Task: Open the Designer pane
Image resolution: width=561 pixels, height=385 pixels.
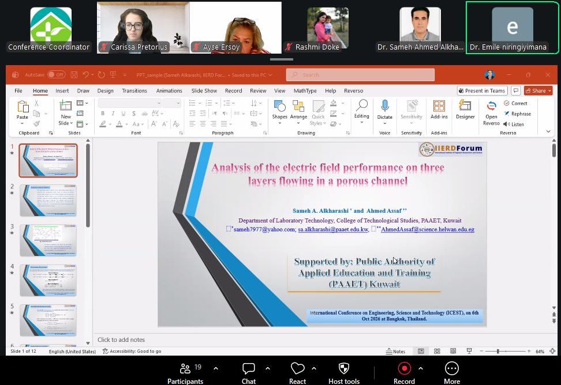Action: (465, 110)
